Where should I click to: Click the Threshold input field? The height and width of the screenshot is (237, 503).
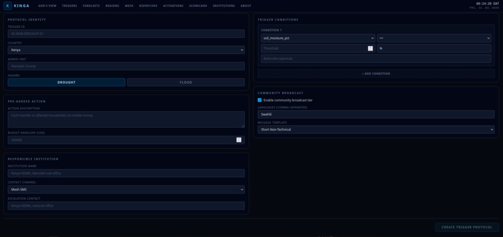318,49
